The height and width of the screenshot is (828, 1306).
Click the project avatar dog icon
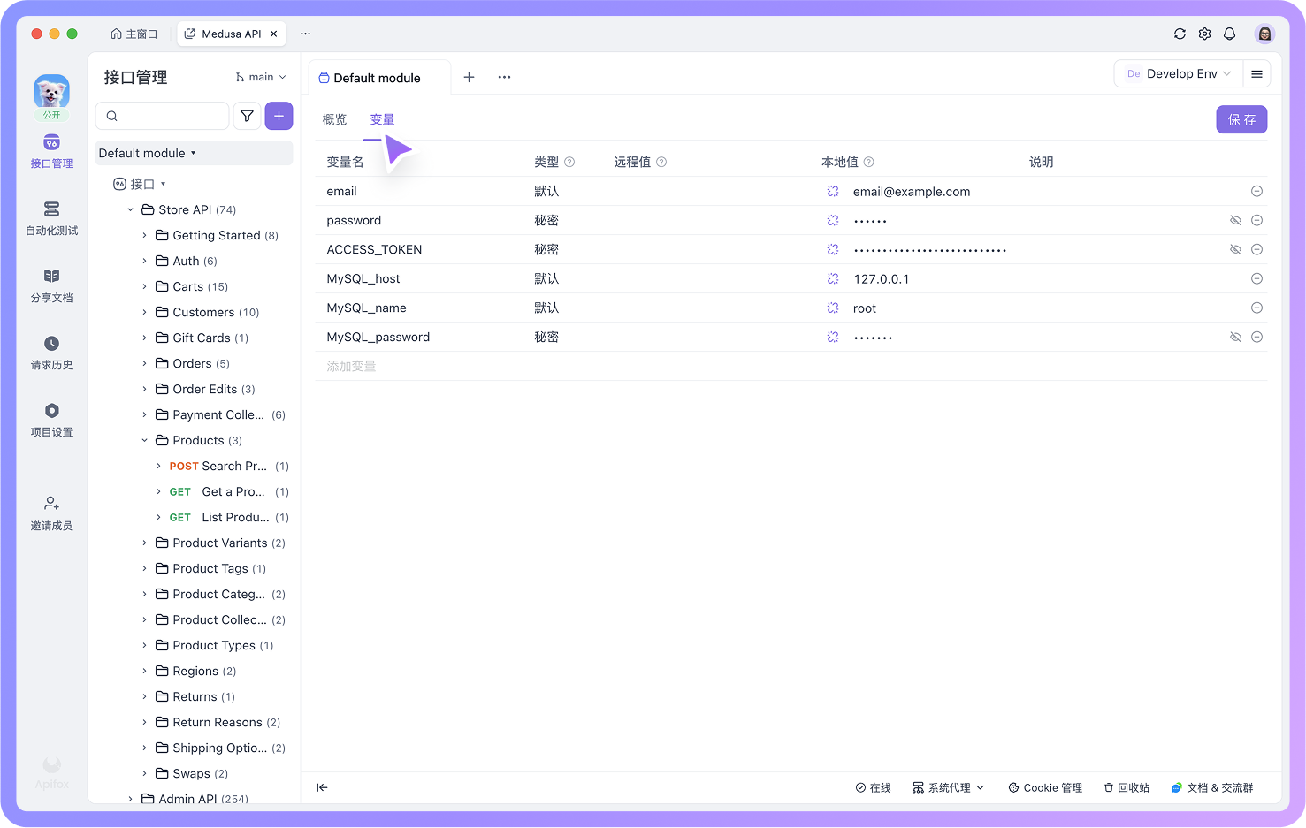[51, 92]
